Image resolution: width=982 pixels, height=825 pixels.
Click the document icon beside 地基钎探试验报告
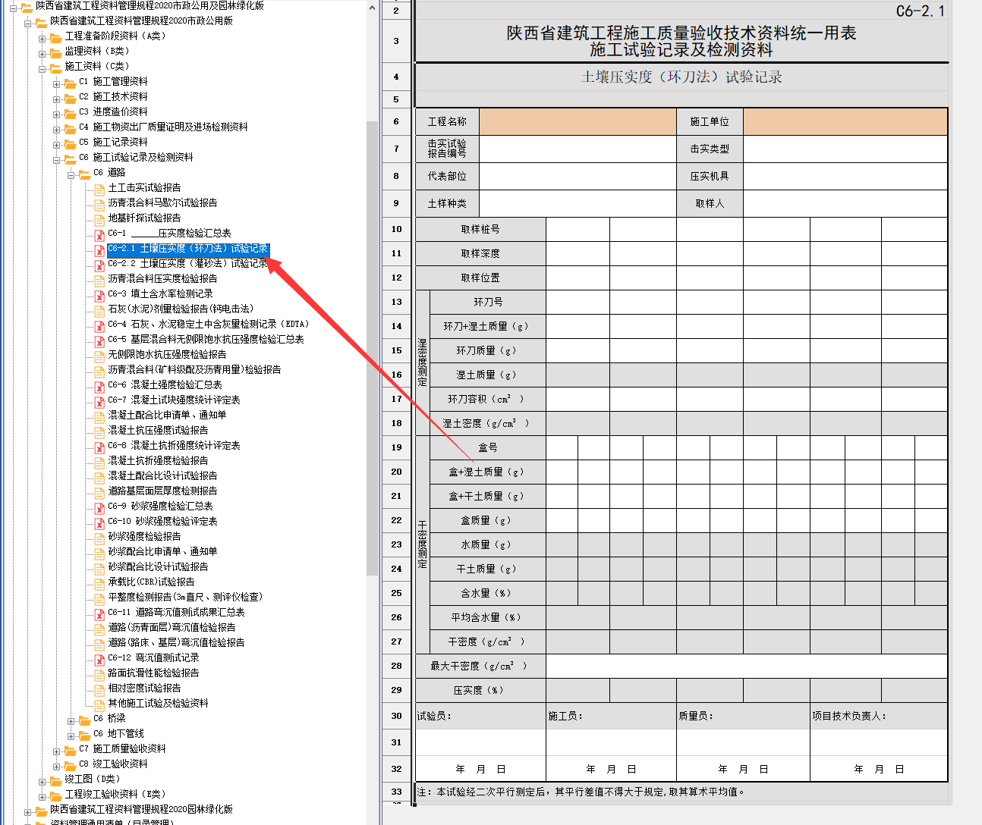coord(99,219)
